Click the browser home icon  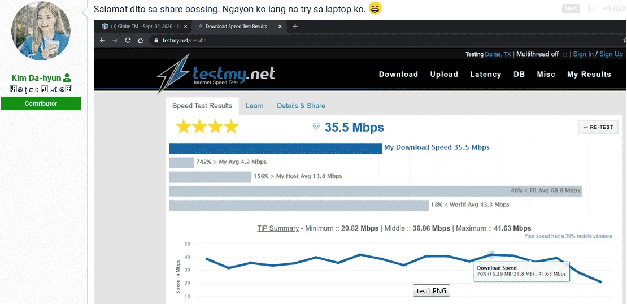click(140, 40)
